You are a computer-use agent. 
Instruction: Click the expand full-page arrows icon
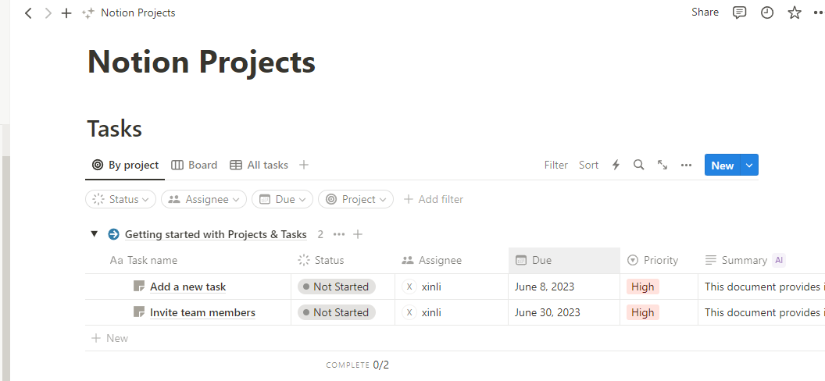click(x=662, y=165)
